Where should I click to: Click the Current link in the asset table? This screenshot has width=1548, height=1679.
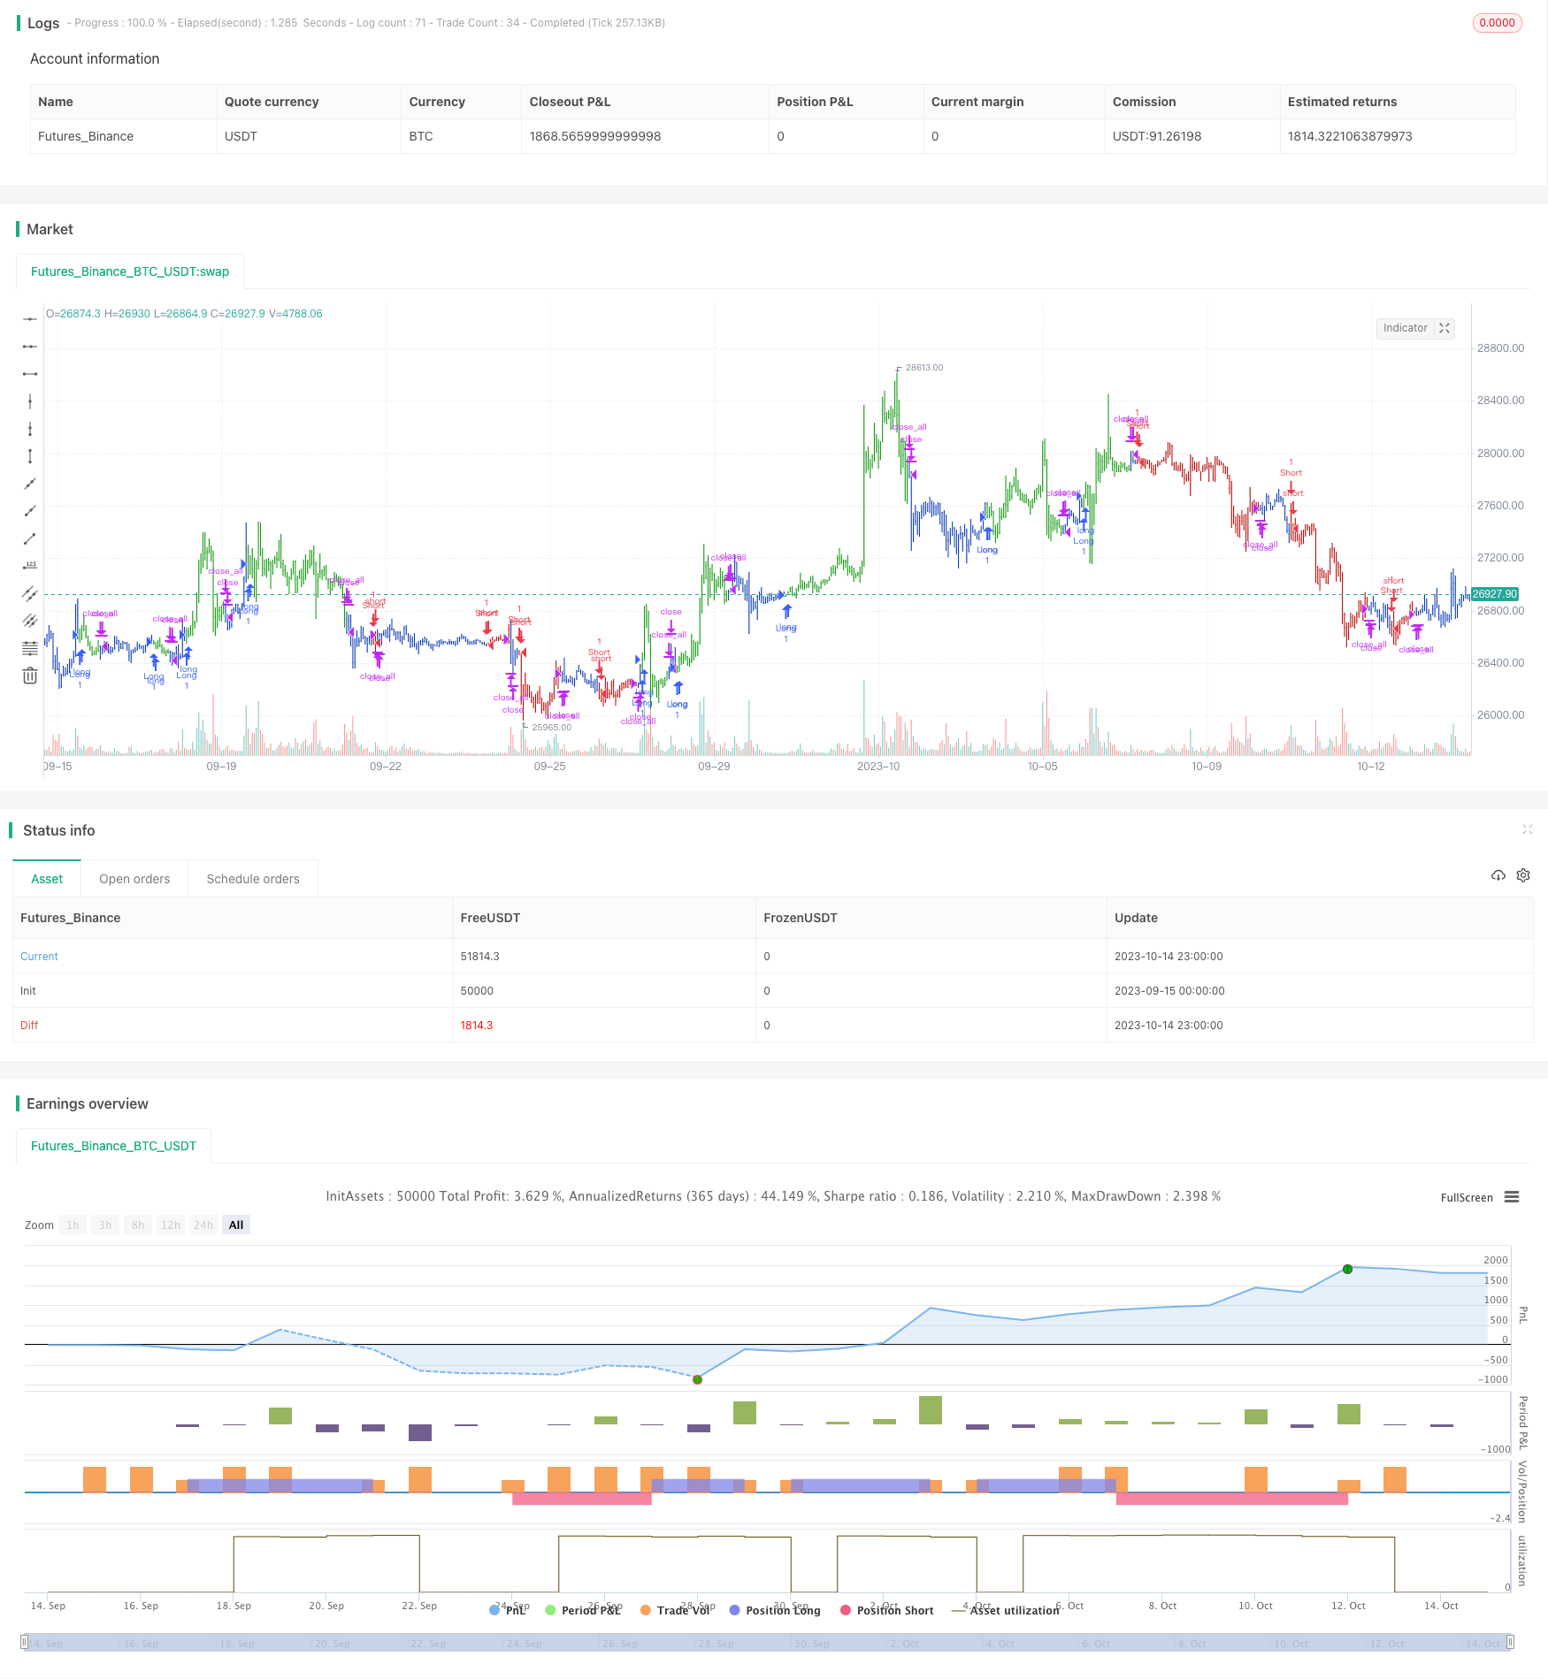[39, 957]
